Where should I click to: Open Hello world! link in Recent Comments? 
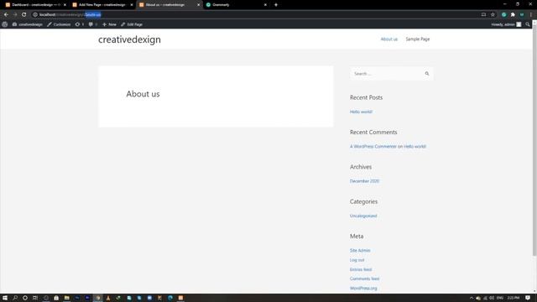click(x=414, y=146)
